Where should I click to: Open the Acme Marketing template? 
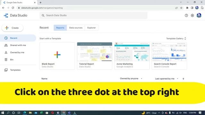click(x=132, y=56)
